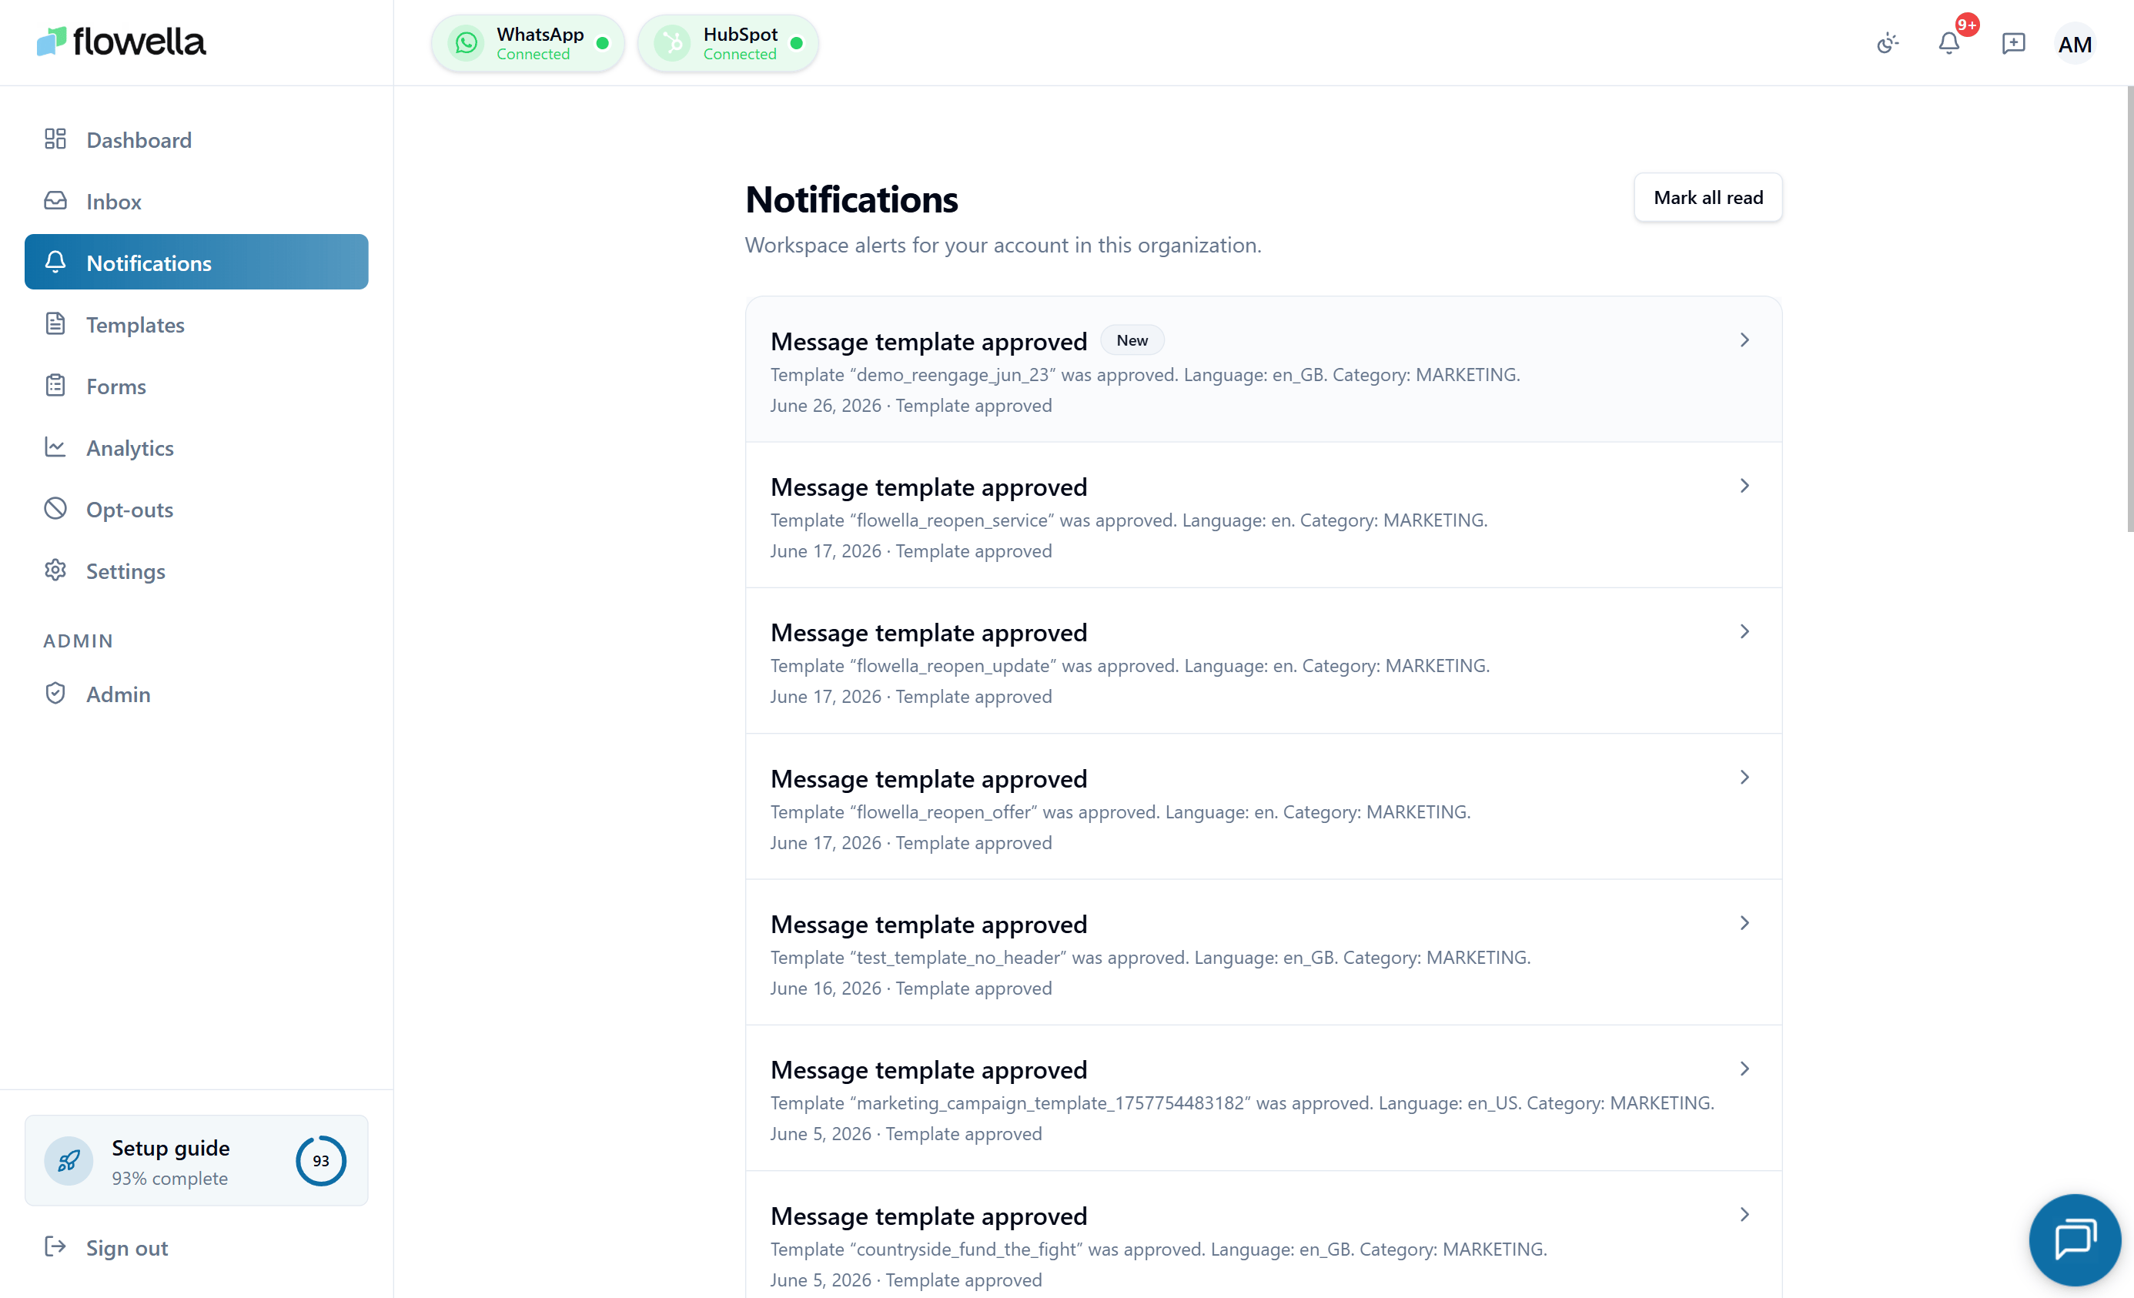Click the Dashboard grid icon
Screen dimensions: 2134x1298
click(x=55, y=139)
